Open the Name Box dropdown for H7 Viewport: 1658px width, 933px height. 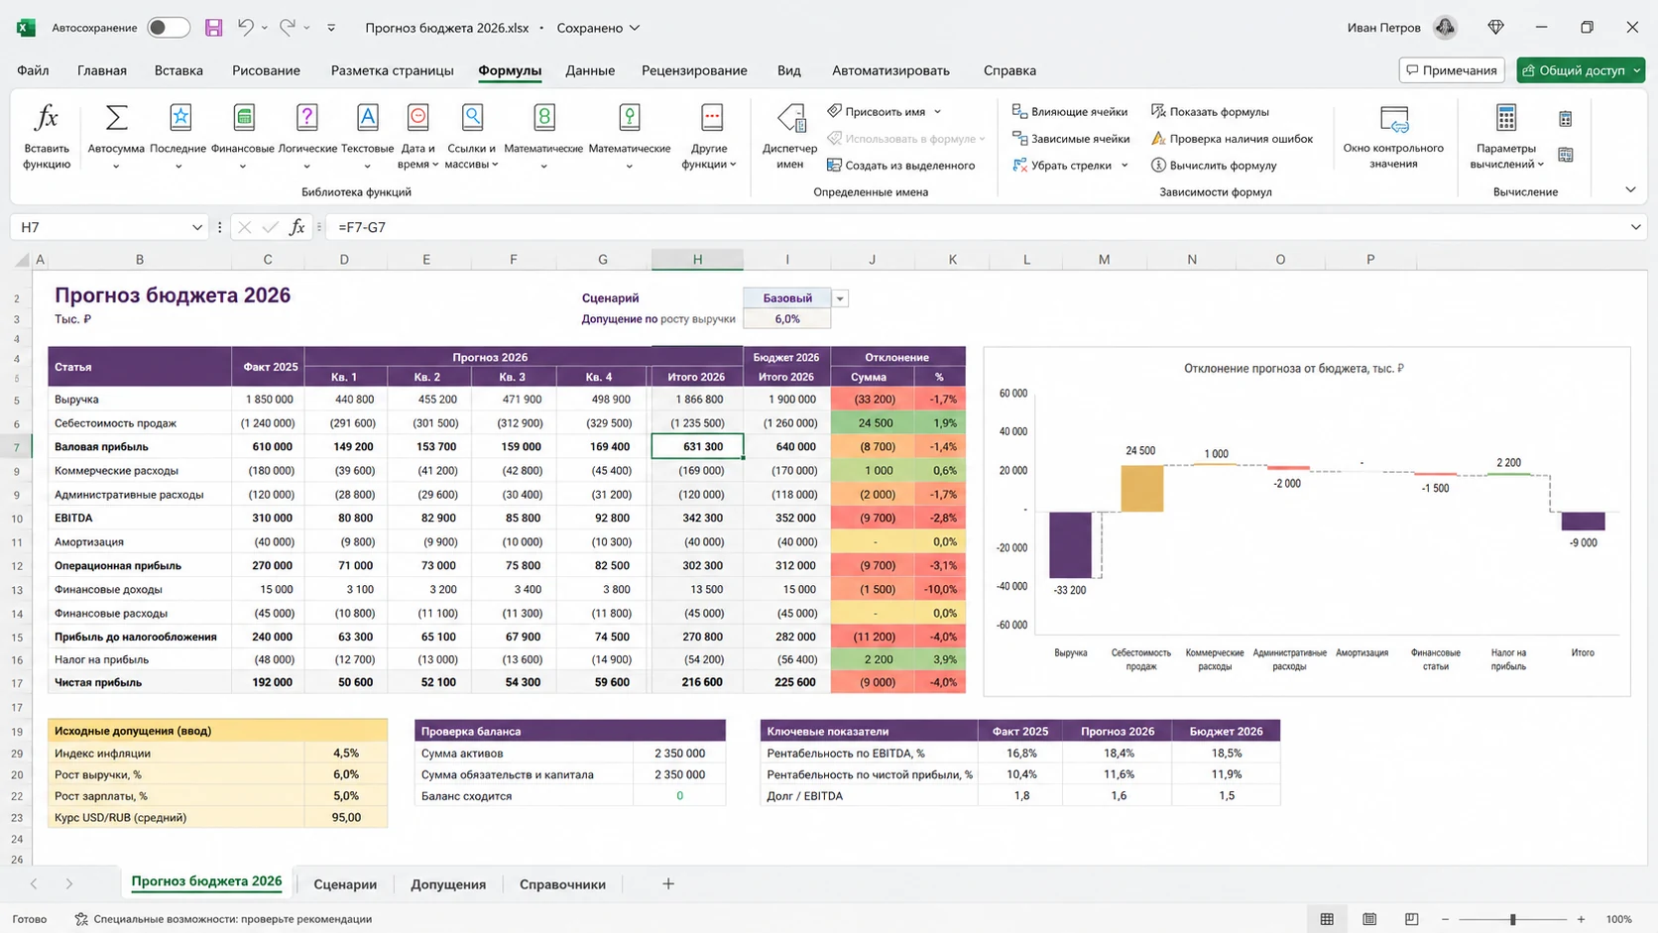(196, 227)
